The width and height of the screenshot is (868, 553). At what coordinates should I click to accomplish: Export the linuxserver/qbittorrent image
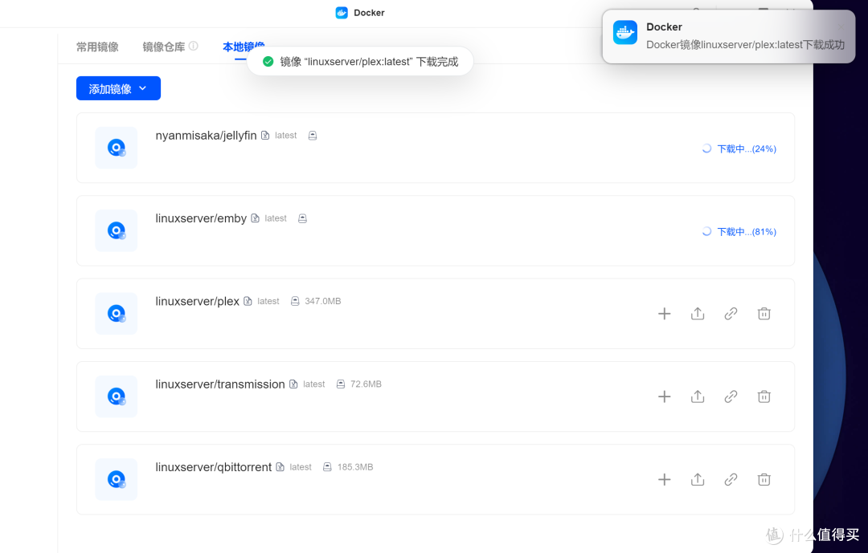pos(698,479)
